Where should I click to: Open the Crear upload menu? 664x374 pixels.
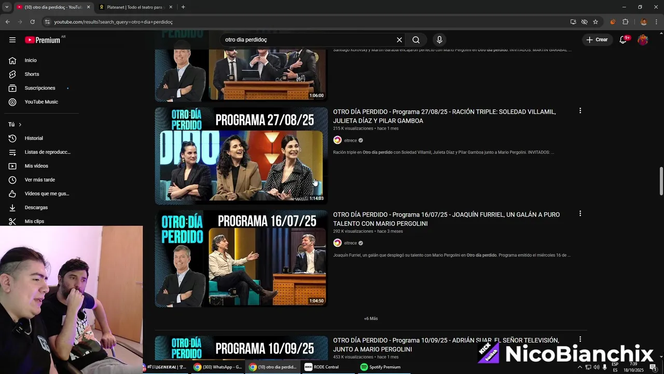(597, 39)
